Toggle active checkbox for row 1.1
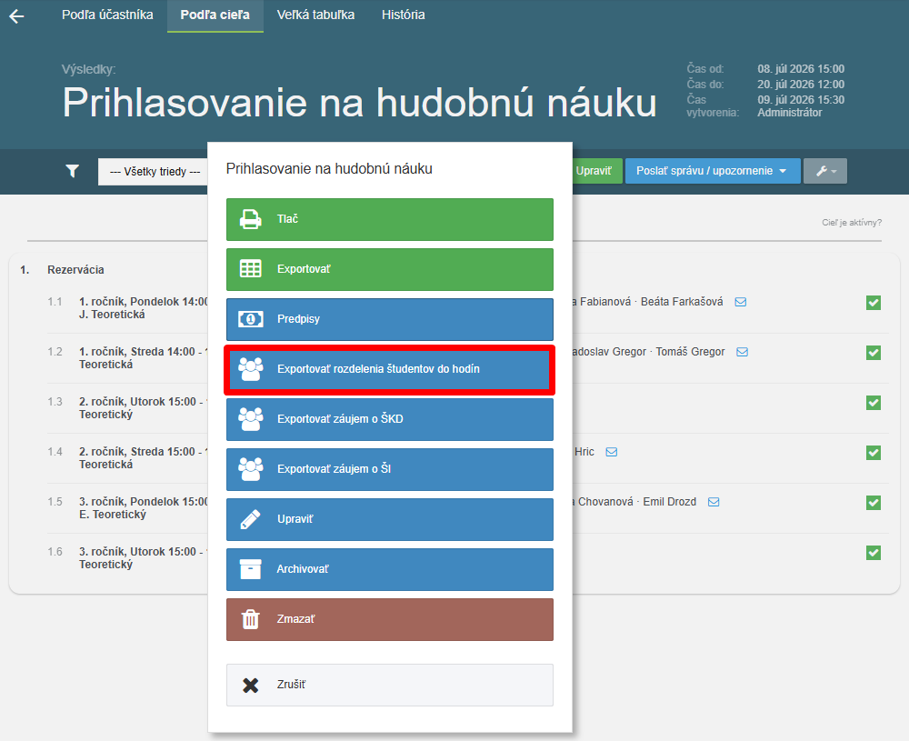 click(x=874, y=303)
